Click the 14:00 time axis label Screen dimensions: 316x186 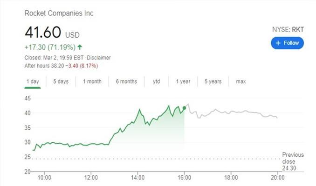[x=138, y=177]
